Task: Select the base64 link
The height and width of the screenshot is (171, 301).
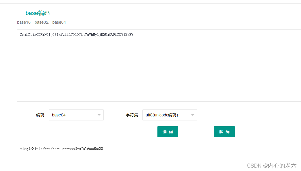Action: (59, 22)
